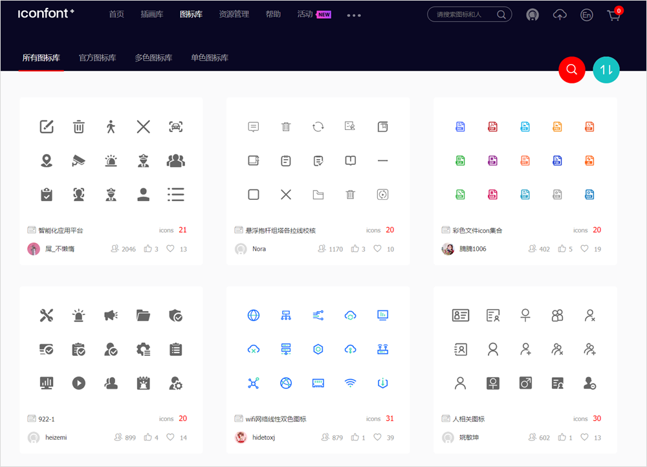Viewport: 647px width, 467px height.
Task: Click the gray file icon in 彩色文件icon集合
Action: click(557, 194)
